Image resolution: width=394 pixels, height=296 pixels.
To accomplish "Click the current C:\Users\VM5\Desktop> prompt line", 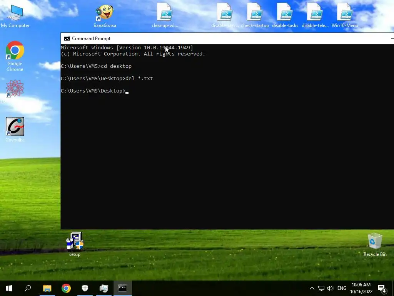I will (x=95, y=91).
